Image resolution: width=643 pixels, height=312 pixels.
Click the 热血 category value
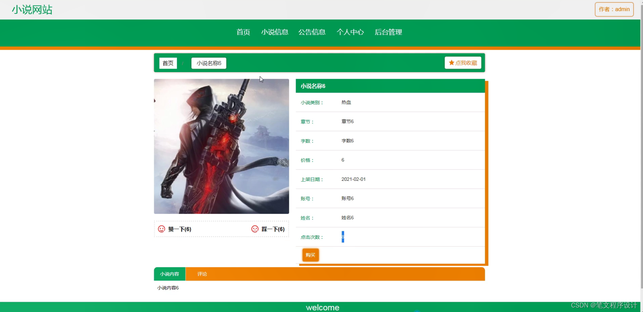point(346,102)
